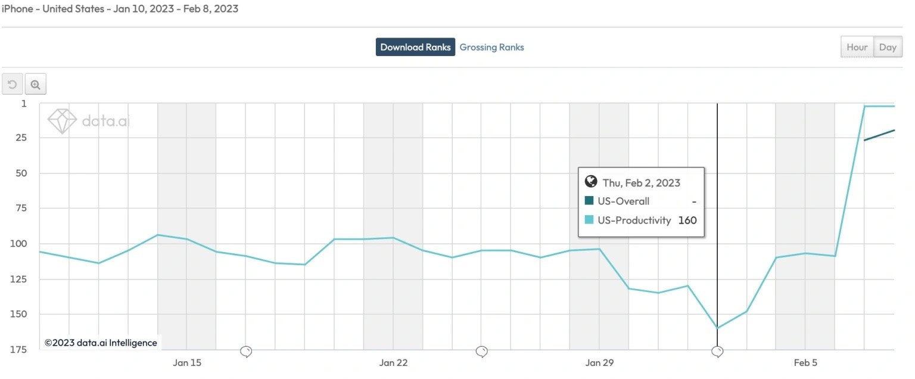Switch to Hour granularity
The width and height of the screenshot is (915, 379).
[857, 47]
